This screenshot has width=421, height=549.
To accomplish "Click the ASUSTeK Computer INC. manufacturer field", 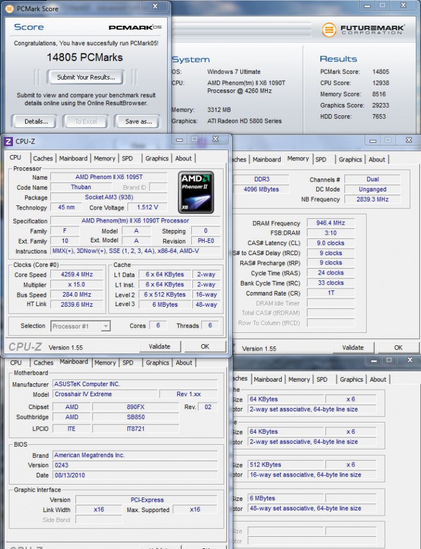I will [135, 384].
